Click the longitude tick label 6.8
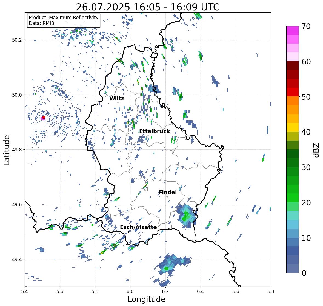This screenshot has width=323, height=306. coord(271,291)
